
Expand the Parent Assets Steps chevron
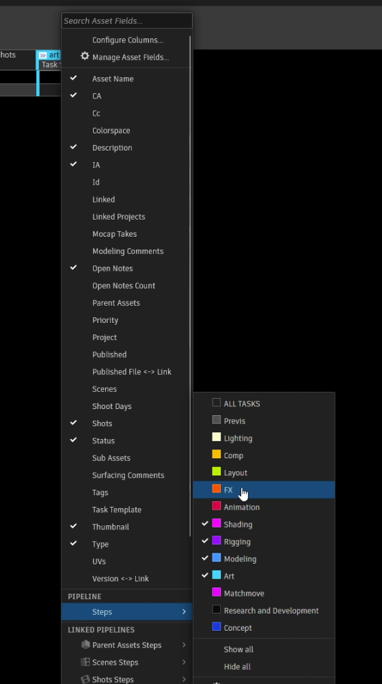coord(184,645)
